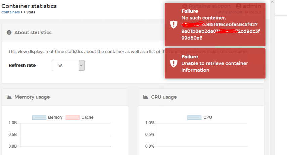Screen dimensions: 287x155
Task: Click the Refresh rate dropdown arrow
Action: pyautogui.click(x=81, y=65)
